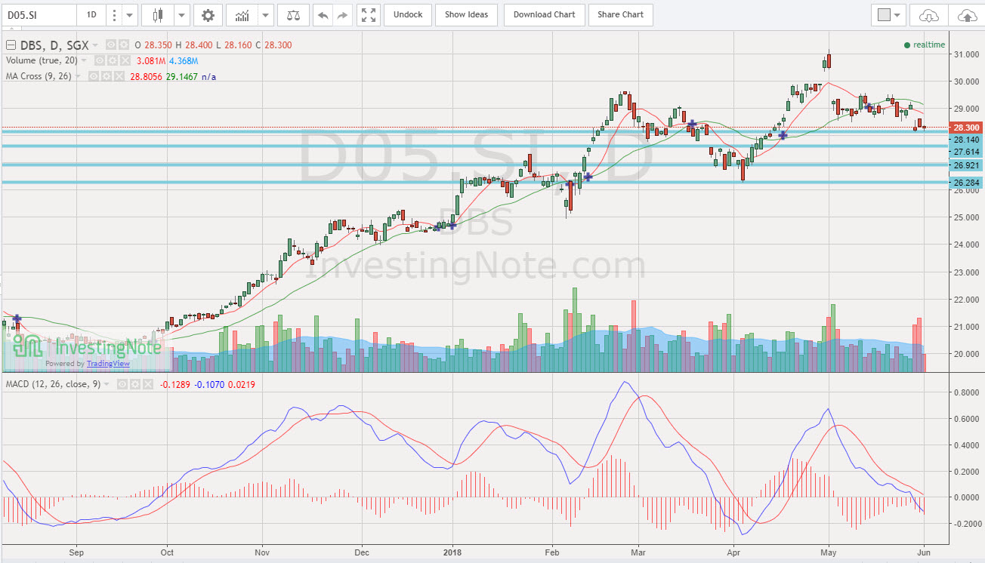Click the MA crossover marker in early January

tap(452, 225)
